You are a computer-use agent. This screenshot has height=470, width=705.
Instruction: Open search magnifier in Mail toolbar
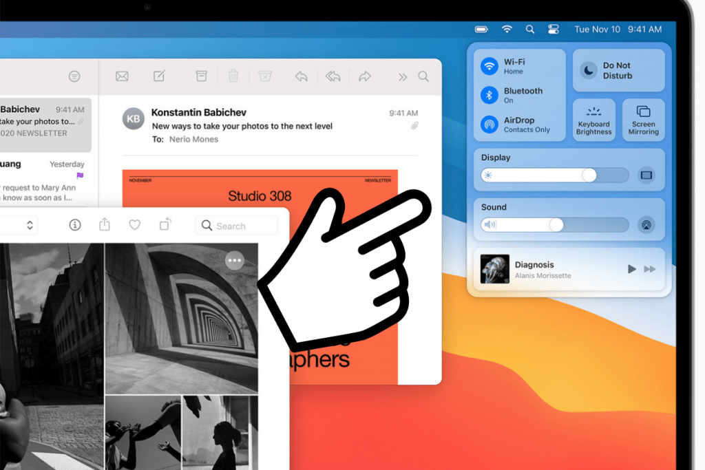[x=423, y=76]
